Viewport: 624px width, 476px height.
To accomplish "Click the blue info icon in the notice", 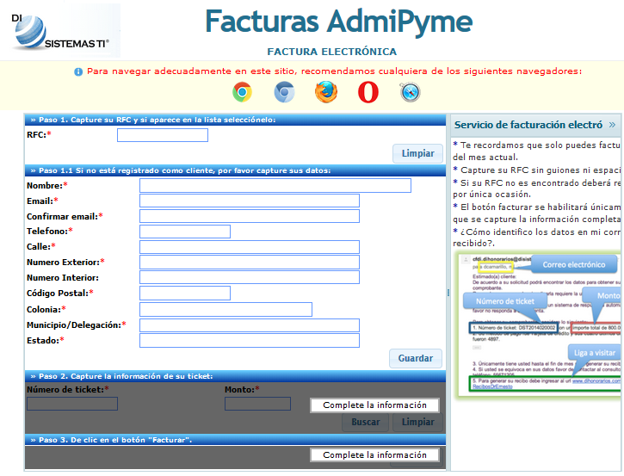I will 78,71.
